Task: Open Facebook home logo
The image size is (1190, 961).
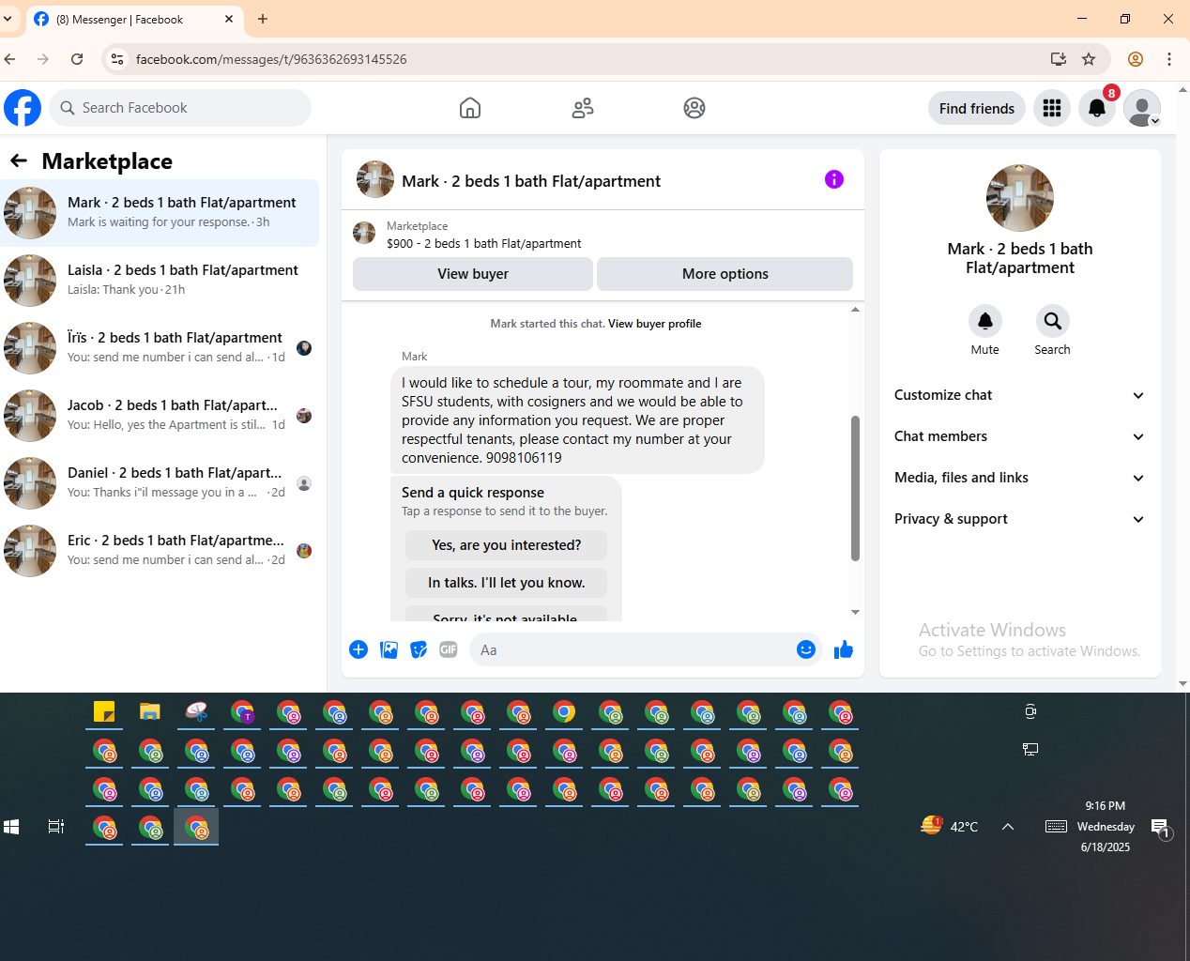Action: pyautogui.click(x=23, y=108)
